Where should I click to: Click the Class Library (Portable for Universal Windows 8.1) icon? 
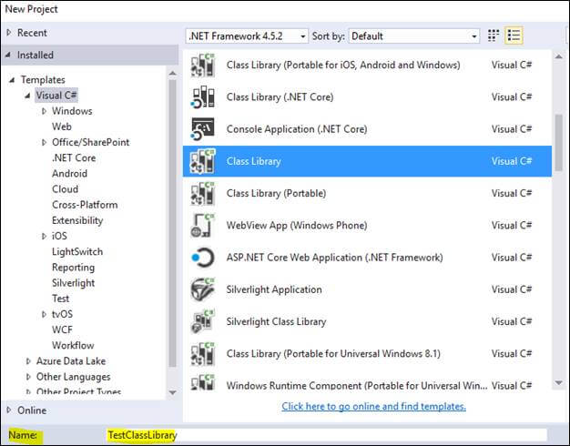[x=203, y=353]
